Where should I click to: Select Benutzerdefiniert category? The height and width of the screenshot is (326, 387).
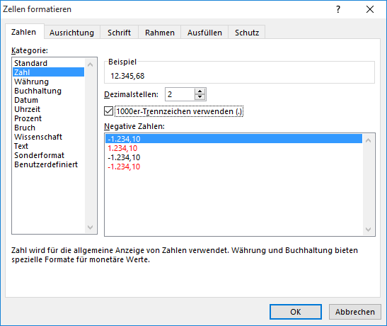pyautogui.click(x=46, y=164)
